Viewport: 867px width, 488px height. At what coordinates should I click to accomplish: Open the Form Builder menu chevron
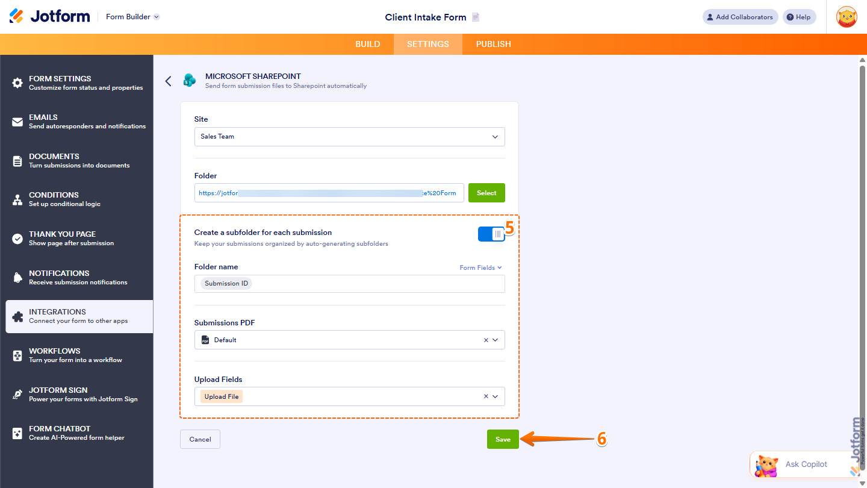pos(155,16)
